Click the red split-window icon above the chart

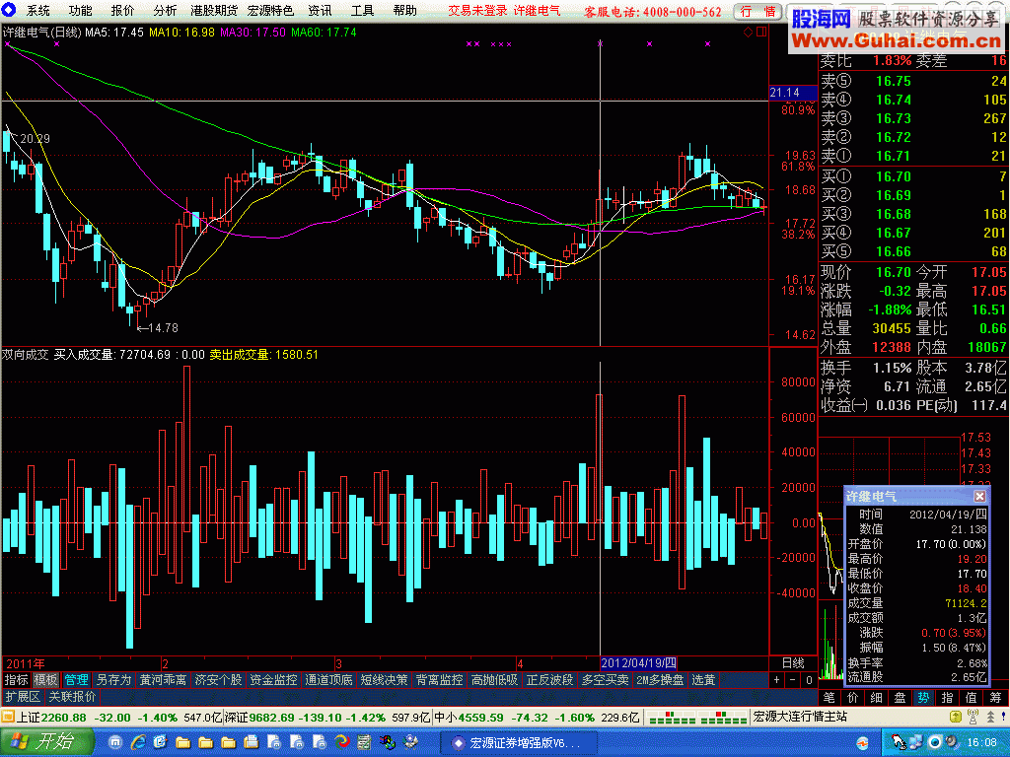point(761,33)
